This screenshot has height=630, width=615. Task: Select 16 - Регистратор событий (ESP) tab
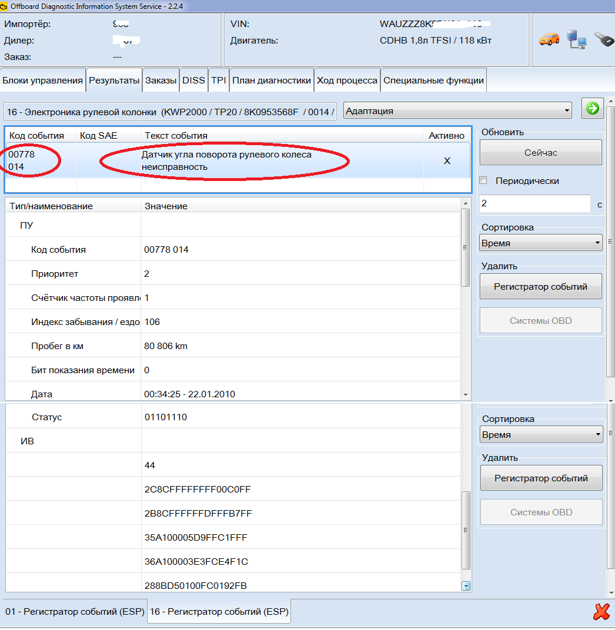point(219,612)
